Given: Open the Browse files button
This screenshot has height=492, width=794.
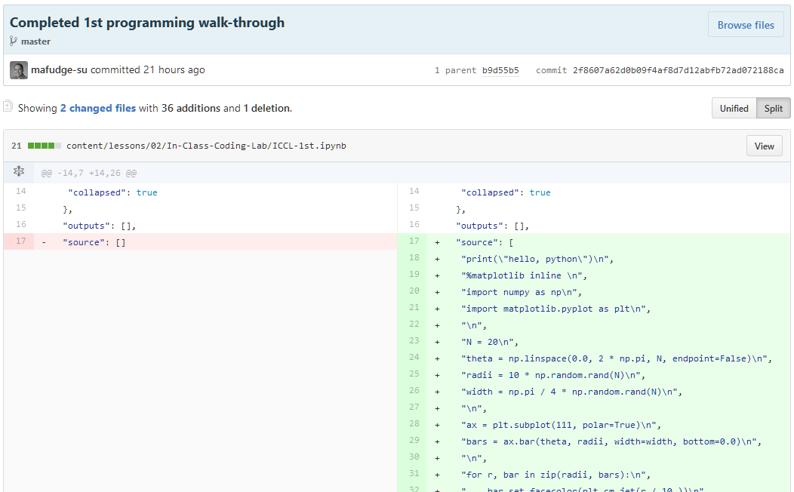Looking at the screenshot, I should point(745,25).
